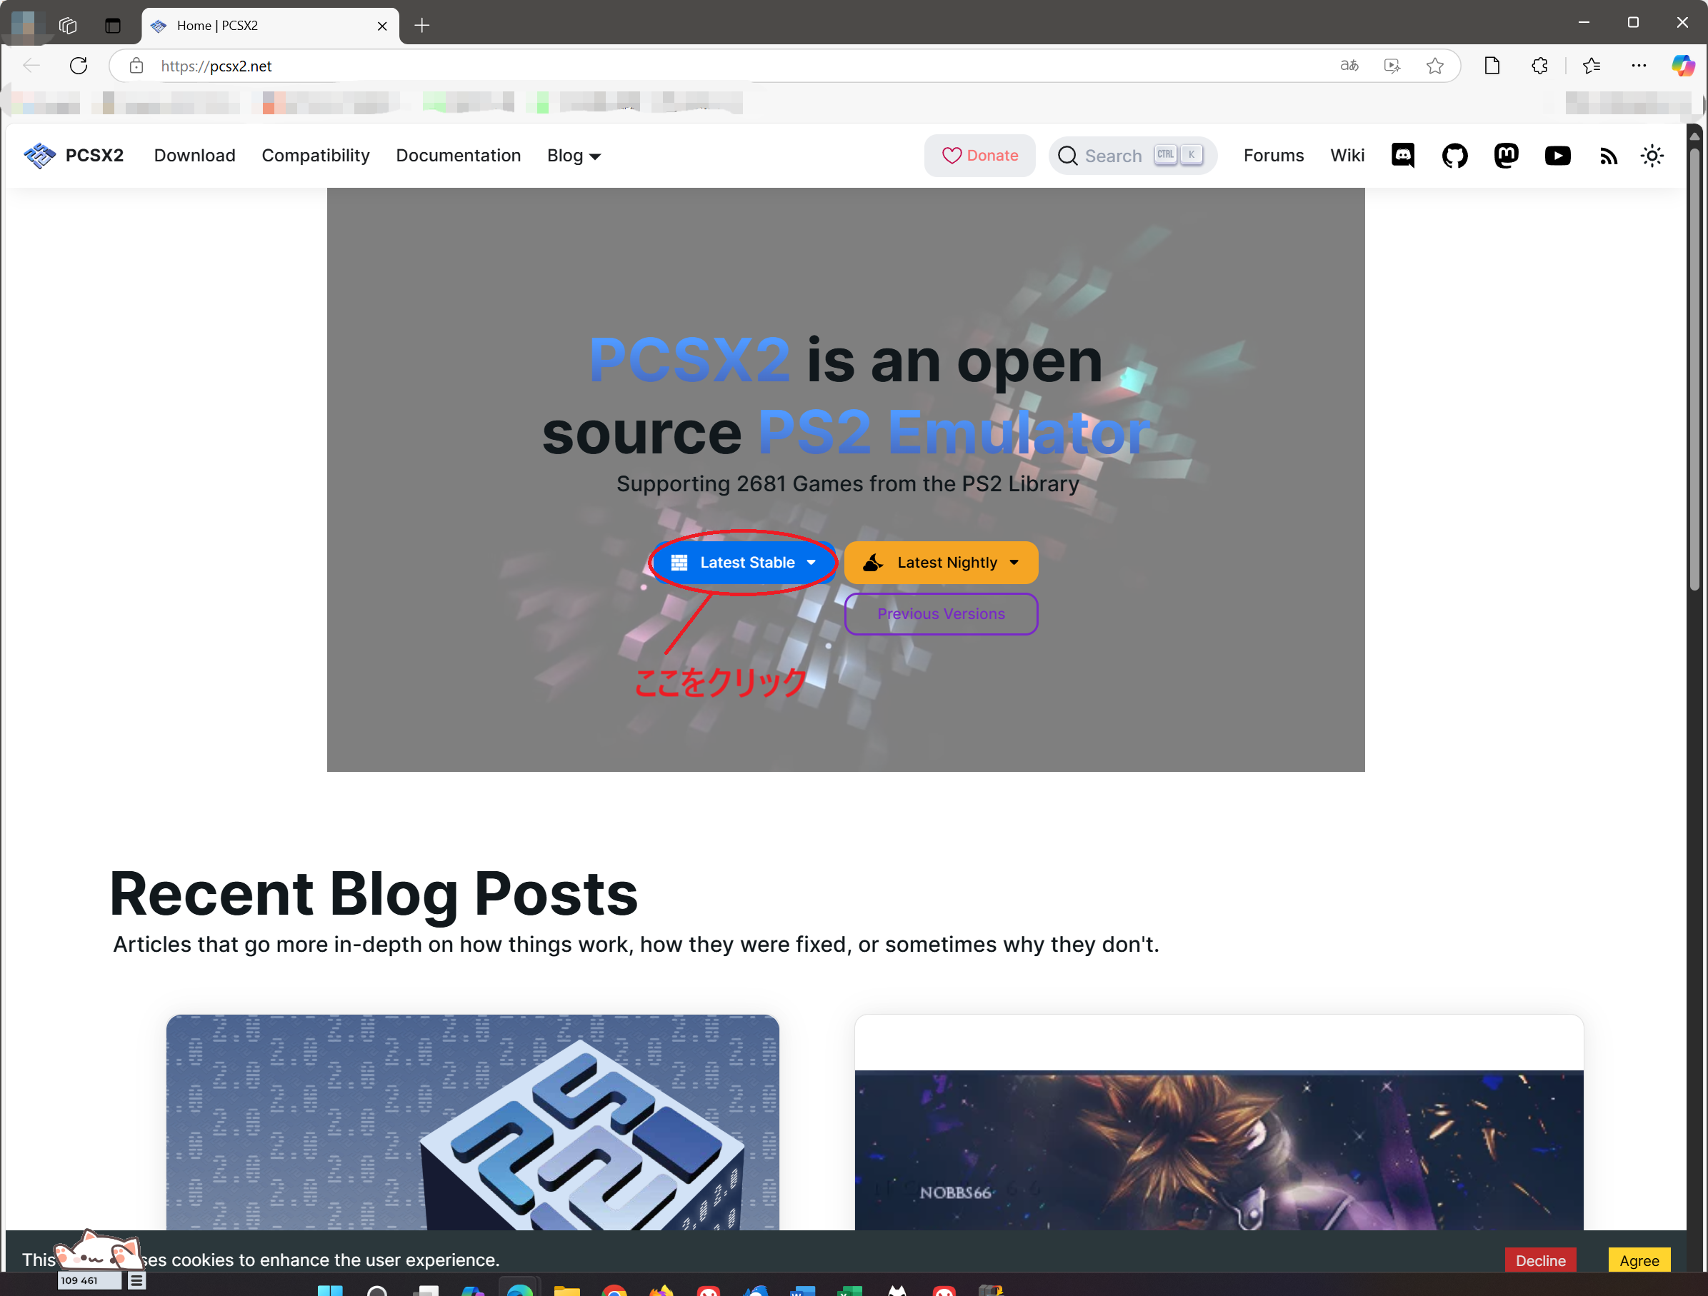This screenshot has height=1296, width=1708.
Task: Click the page icon beside the favorite star
Action: (1492, 66)
